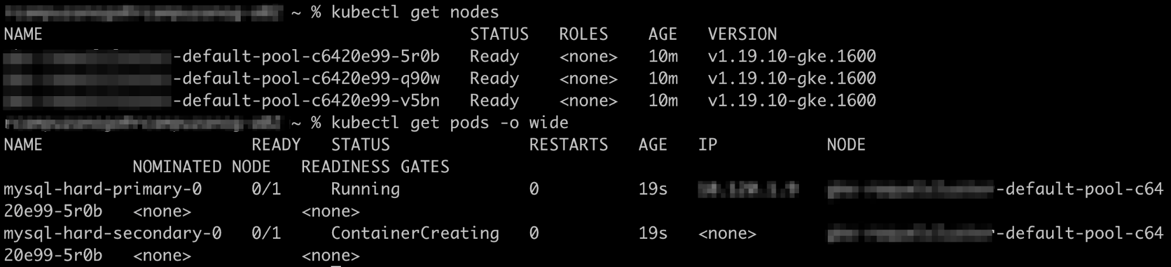1171x267 pixels.
Task: Click the mysql-hard-secondary-0 pod name
Action: tap(112, 234)
